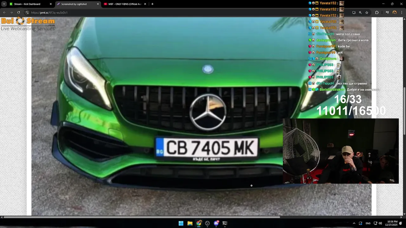Click the daniegrozen chat message
Viewport: 406px width, 228px height.
pos(338,40)
